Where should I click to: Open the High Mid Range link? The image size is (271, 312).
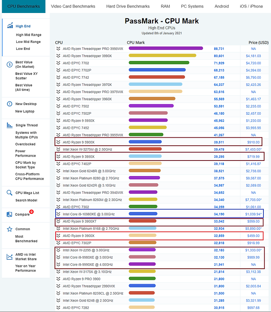[x=29, y=35]
